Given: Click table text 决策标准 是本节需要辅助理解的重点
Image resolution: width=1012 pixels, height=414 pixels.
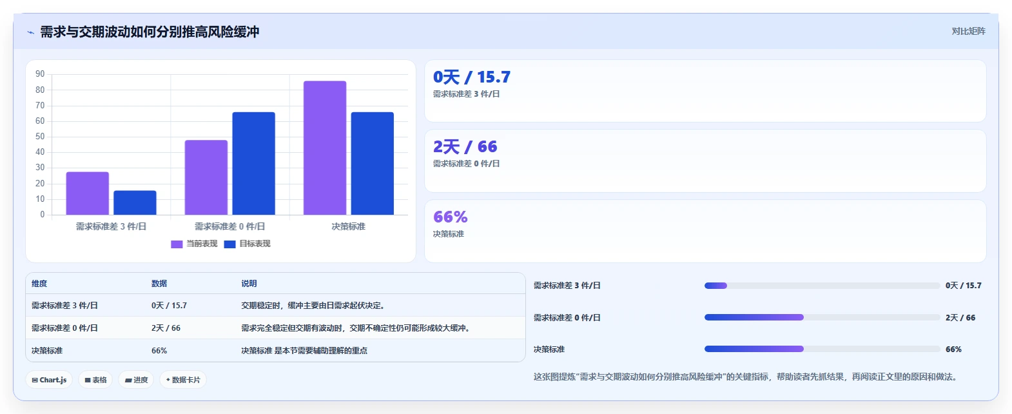Looking at the screenshot, I should tap(304, 351).
